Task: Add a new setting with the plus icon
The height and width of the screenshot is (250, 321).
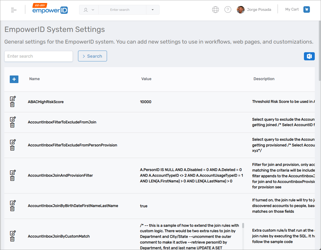Action: tap(14, 79)
